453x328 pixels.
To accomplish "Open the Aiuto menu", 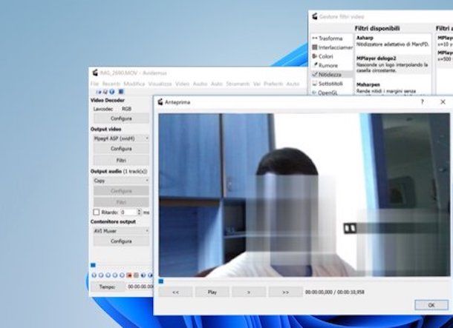I will tap(293, 84).
